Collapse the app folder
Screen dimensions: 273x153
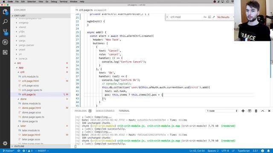tap(21, 68)
